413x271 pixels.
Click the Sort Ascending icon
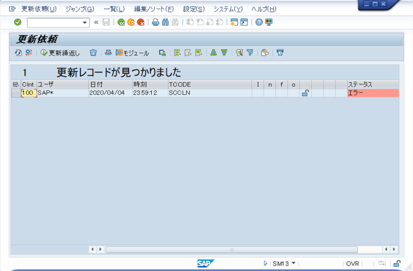[x=214, y=53]
